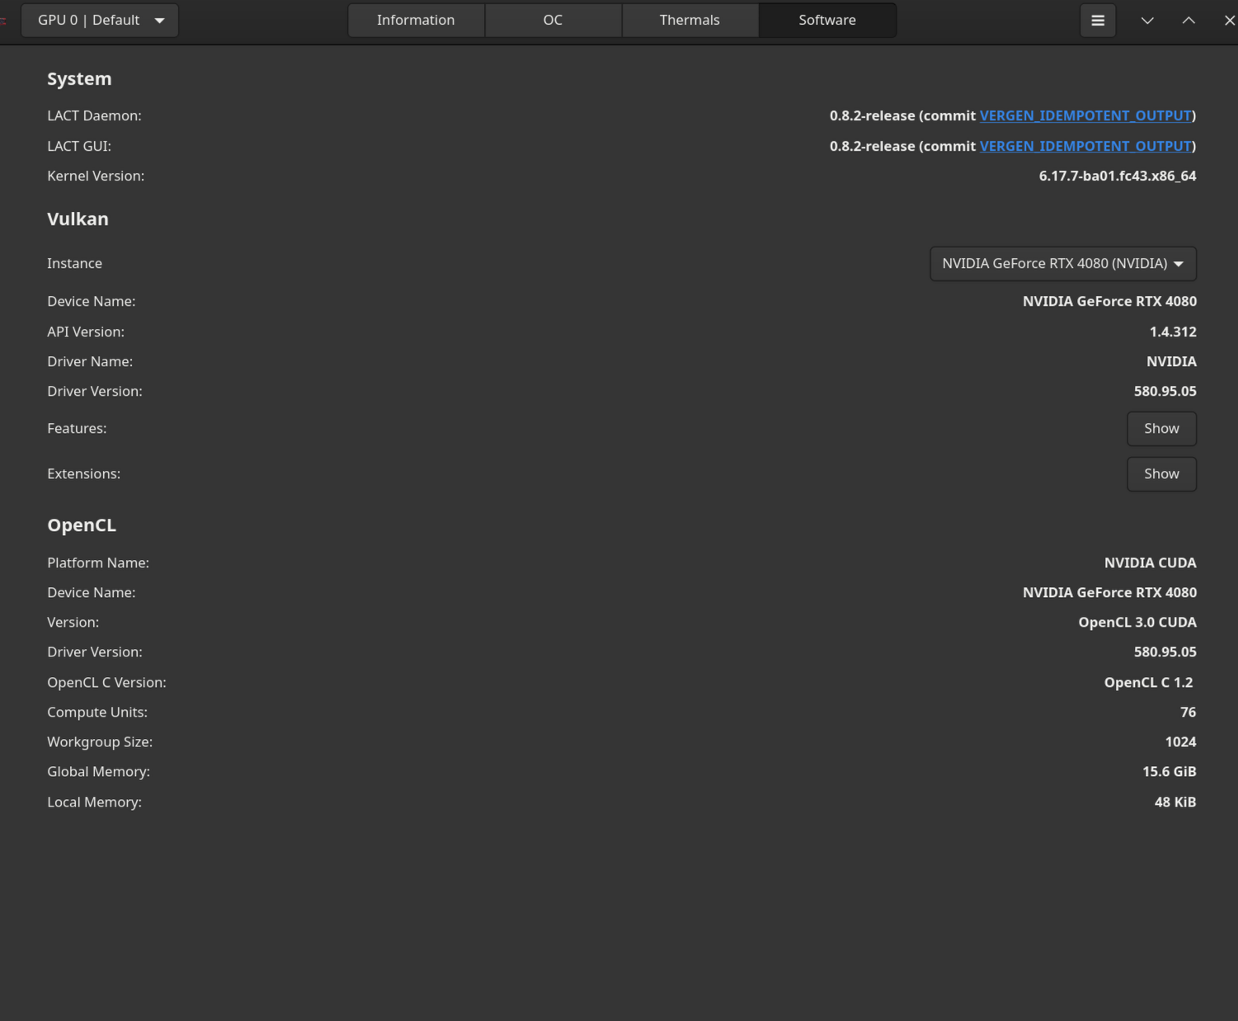Click the OpenCL section heading
This screenshot has height=1021, width=1238.
point(82,525)
